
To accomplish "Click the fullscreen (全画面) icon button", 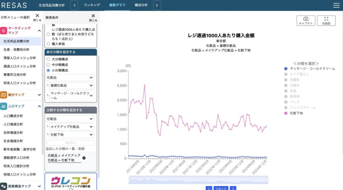I will [326, 20].
